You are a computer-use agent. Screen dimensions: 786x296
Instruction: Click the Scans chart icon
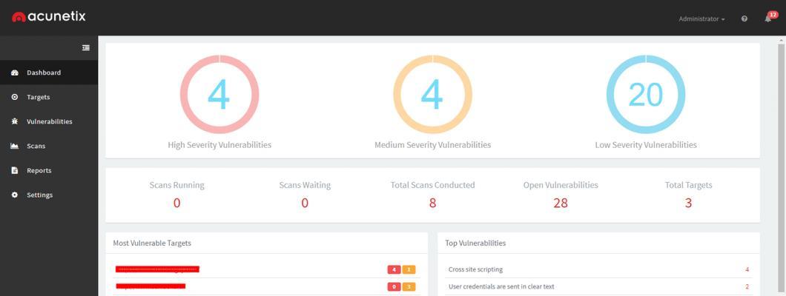click(x=15, y=146)
